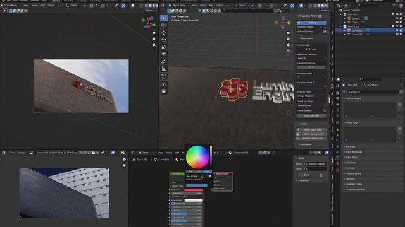Open Target Location World Center dropdown
The width and height of the screenshot is (405, 227).
311,105
